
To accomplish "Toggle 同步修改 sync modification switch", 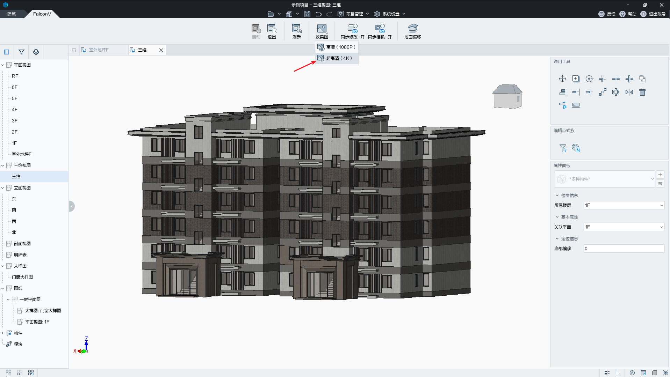I will [352, 31].
